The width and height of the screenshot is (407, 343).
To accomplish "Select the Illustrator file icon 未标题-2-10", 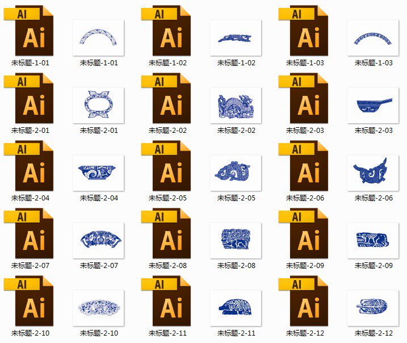I will [x=28, y=300].
